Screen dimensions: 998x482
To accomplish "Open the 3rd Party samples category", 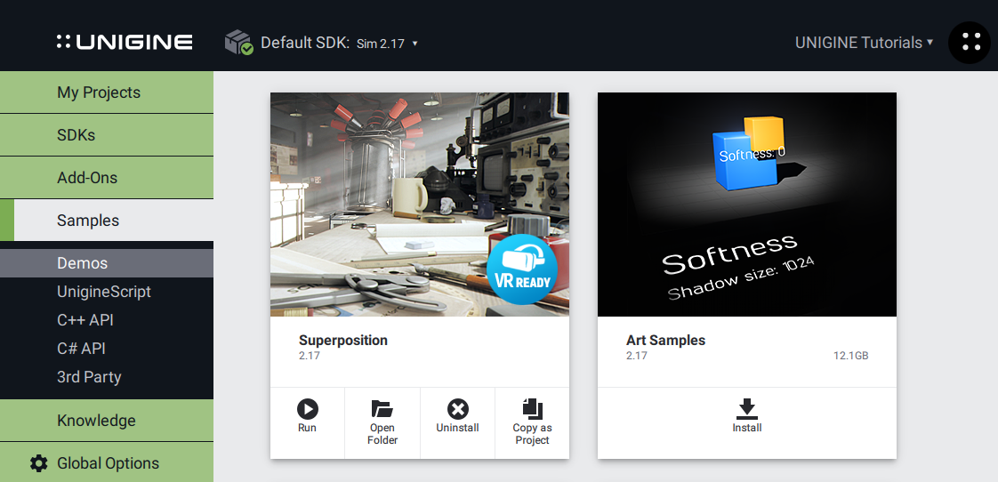I will pyautogui.click(x=89, y=377).
